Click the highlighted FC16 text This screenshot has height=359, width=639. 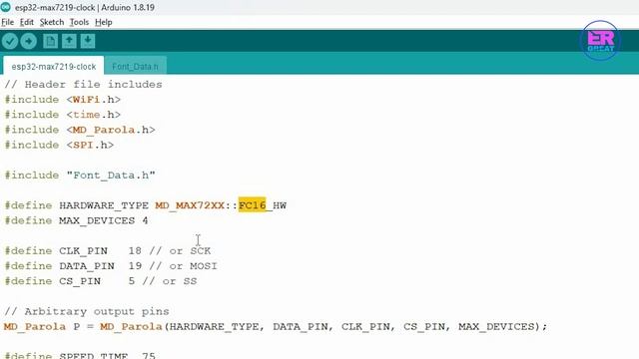click(253, 205)
